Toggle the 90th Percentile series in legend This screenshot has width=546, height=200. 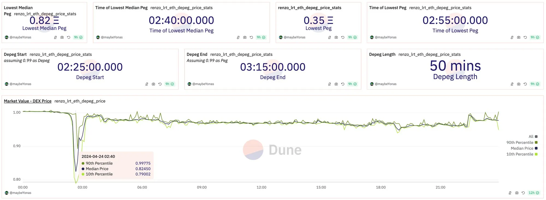pos(522,143)
